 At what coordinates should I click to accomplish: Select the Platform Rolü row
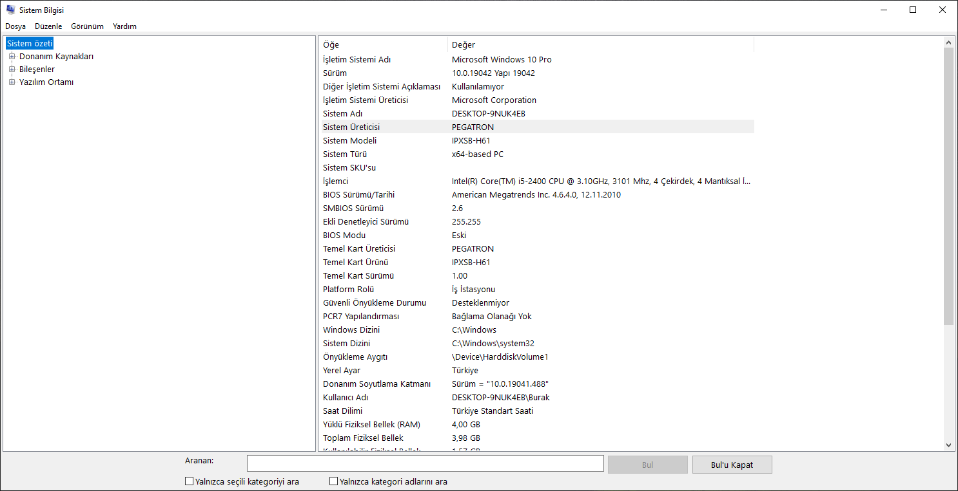point(538,289)
